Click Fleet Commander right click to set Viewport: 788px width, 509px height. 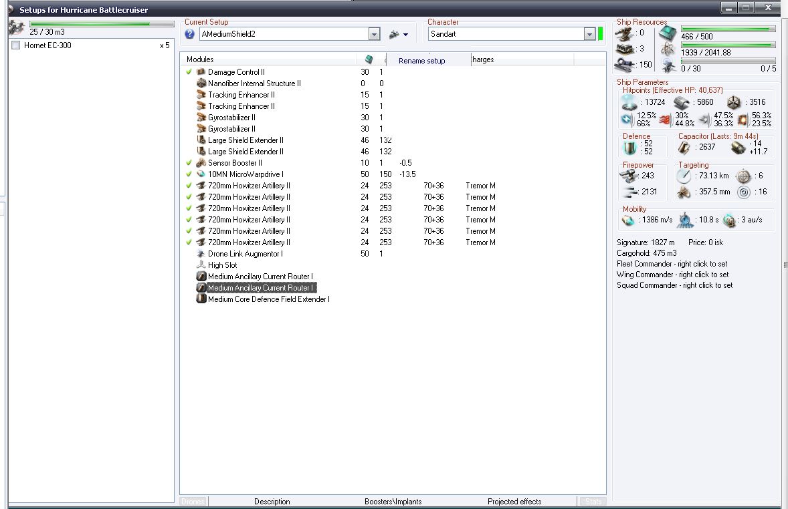click(x=672, y=264)
